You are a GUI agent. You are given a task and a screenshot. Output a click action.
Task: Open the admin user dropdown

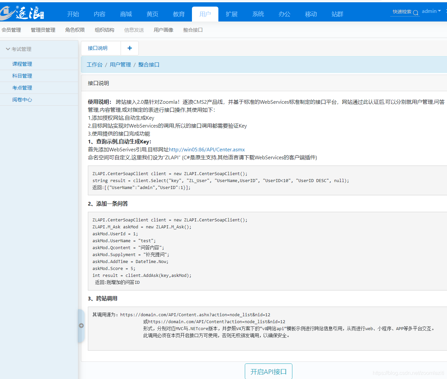(431, 11)
